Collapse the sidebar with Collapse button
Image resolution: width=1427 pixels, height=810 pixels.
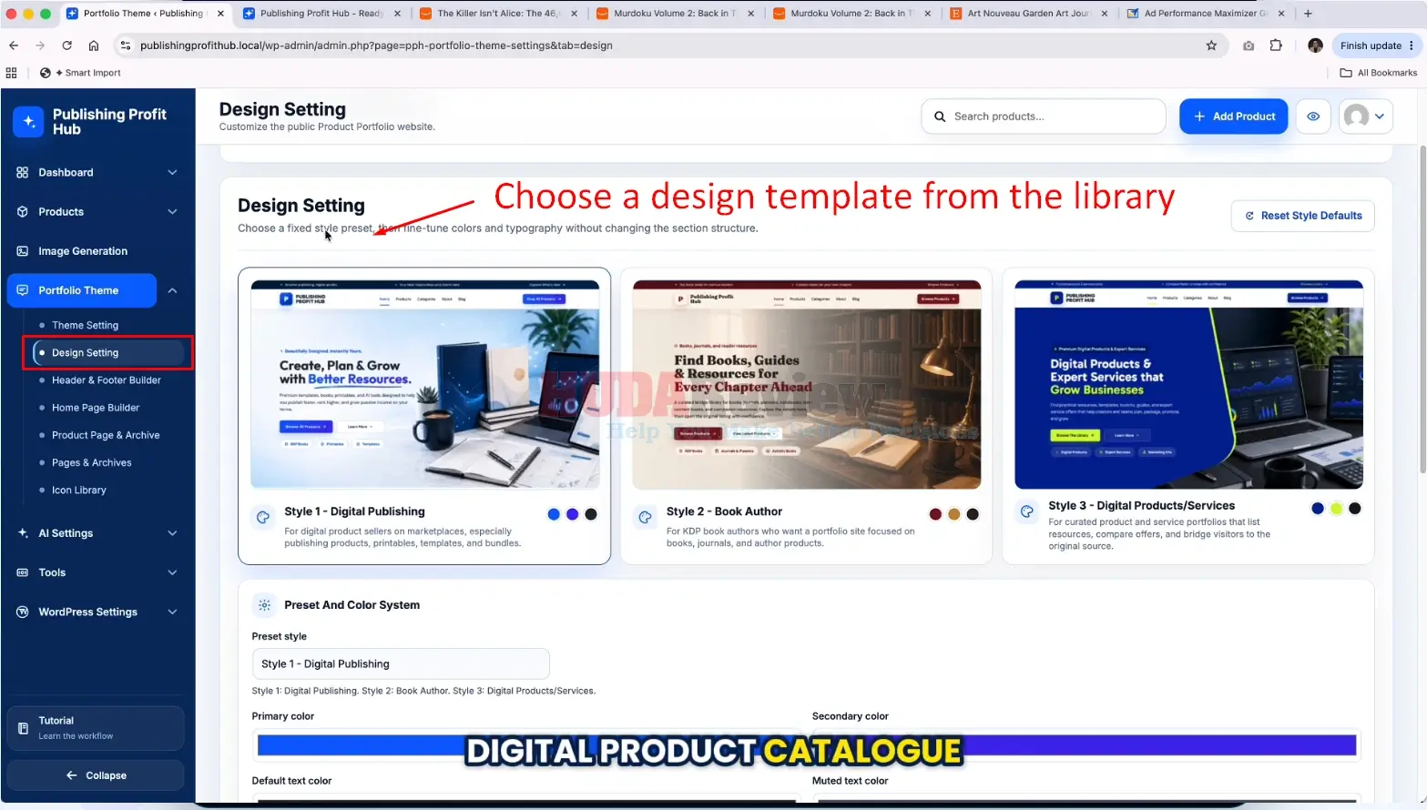(x=96, y=775)
